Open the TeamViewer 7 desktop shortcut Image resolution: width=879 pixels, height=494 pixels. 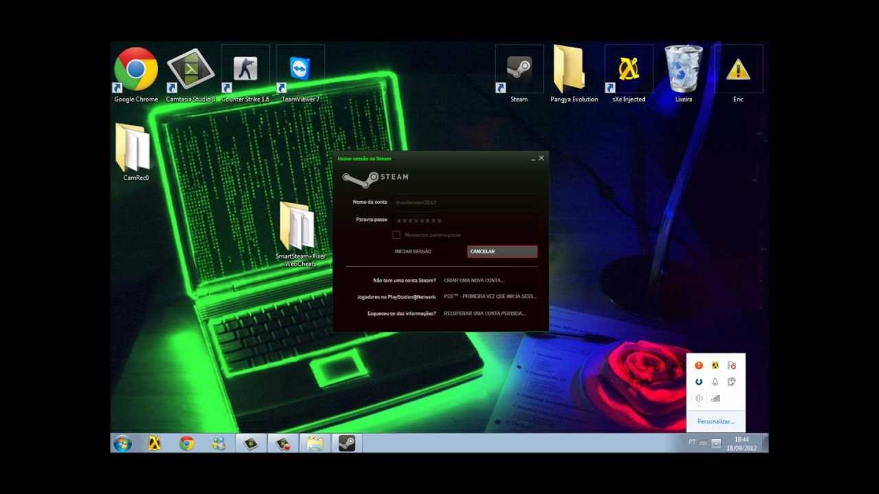300,74
